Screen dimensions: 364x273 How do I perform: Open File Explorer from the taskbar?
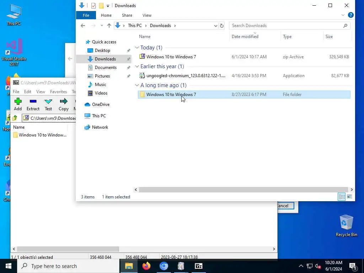coord(129,266)
